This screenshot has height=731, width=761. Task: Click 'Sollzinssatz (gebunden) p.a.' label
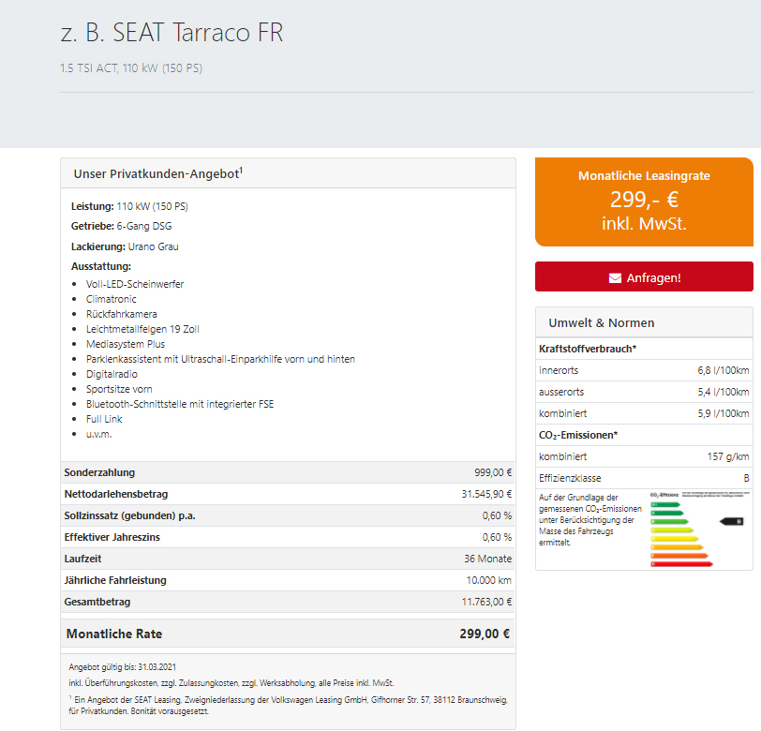pyautogui.click(x=129, y=515)
